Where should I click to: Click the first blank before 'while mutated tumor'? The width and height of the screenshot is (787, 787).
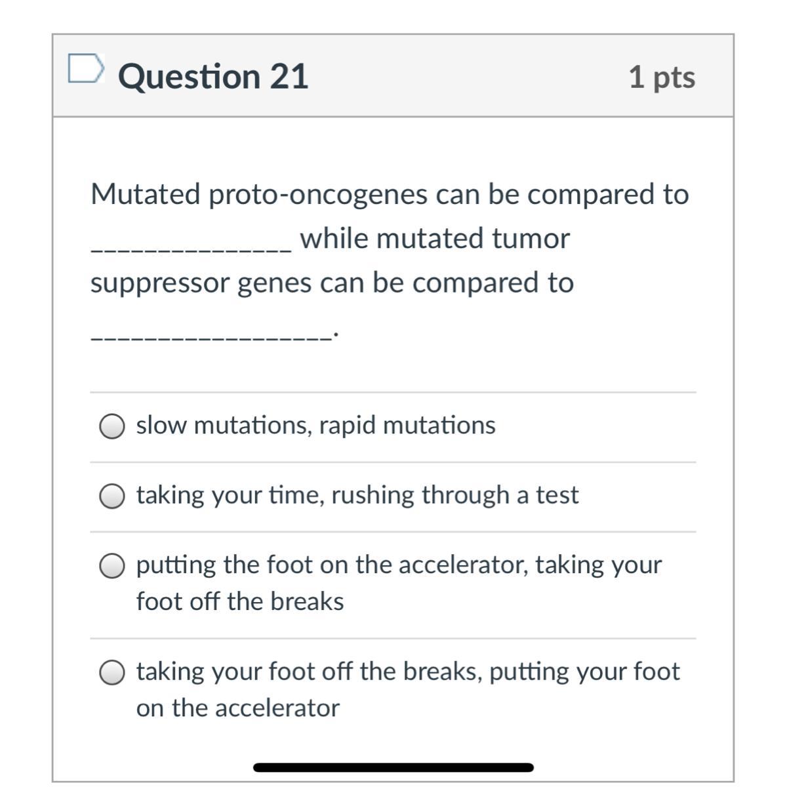click(x=191, y=247)
